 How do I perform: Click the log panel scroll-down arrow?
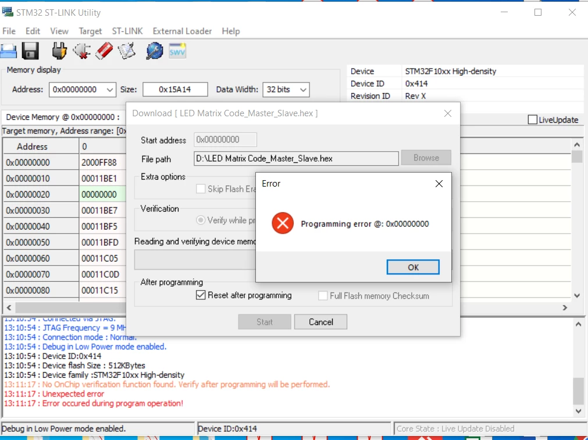click(x=578, y=411)
